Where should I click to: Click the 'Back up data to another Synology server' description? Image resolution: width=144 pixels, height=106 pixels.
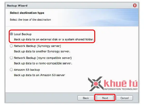click(x=42, y=51)
